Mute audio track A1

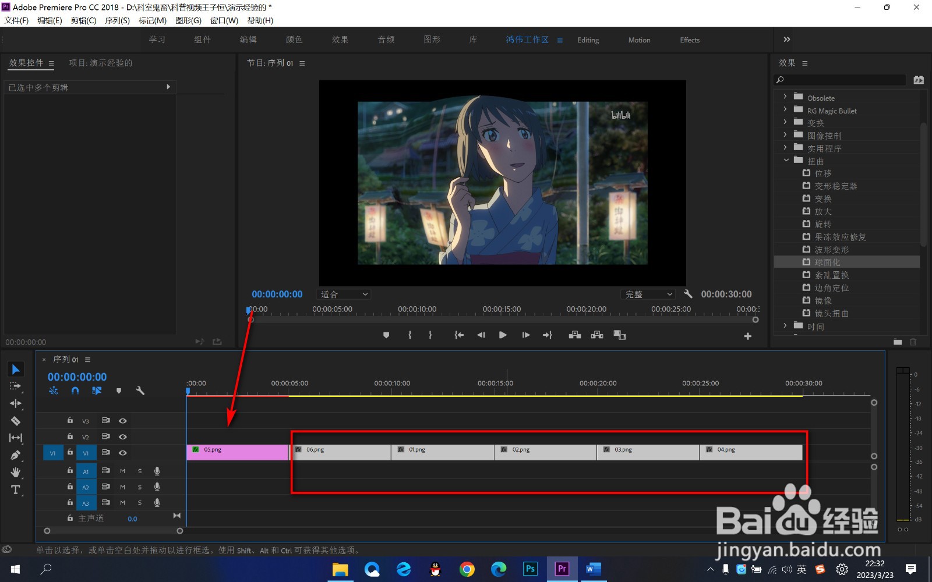(x=122, y=471)
